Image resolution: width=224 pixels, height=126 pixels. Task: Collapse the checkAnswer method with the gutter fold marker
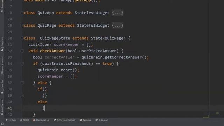pos(22,51)
